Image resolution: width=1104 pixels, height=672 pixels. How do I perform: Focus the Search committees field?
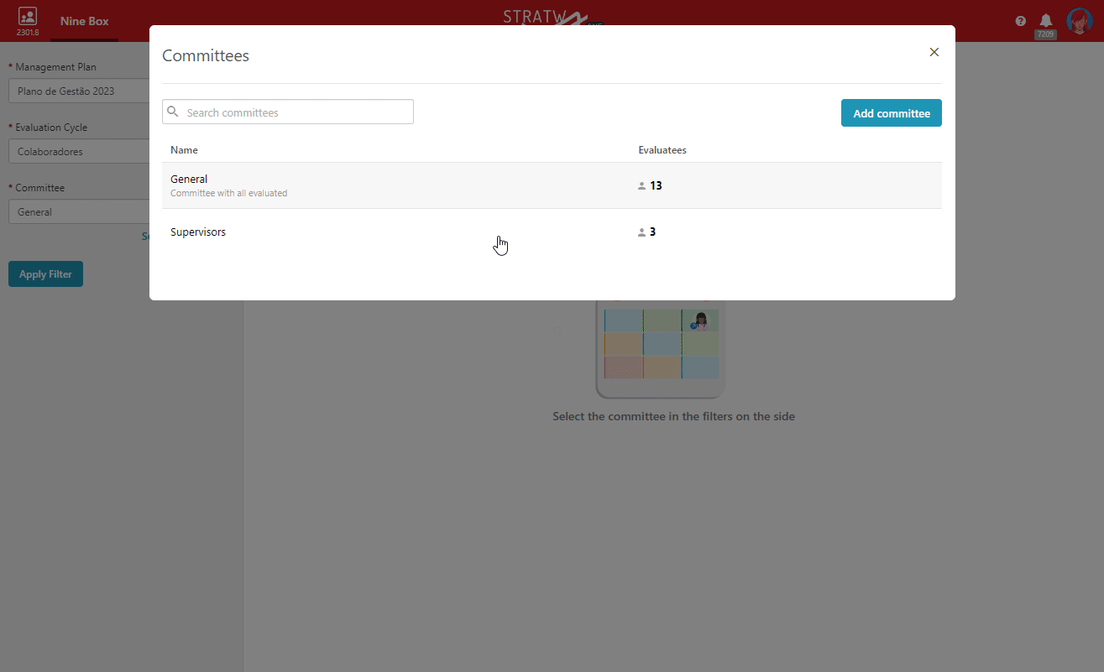tap(288, 112)
